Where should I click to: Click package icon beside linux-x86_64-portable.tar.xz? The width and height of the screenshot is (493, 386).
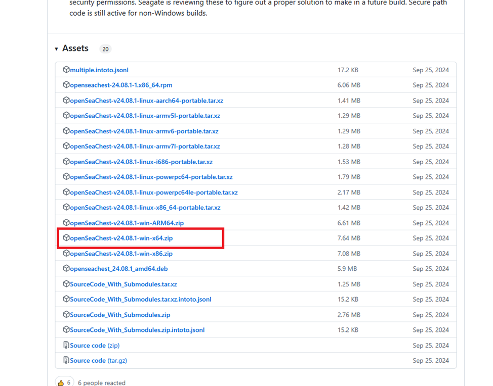coord(66,207)
